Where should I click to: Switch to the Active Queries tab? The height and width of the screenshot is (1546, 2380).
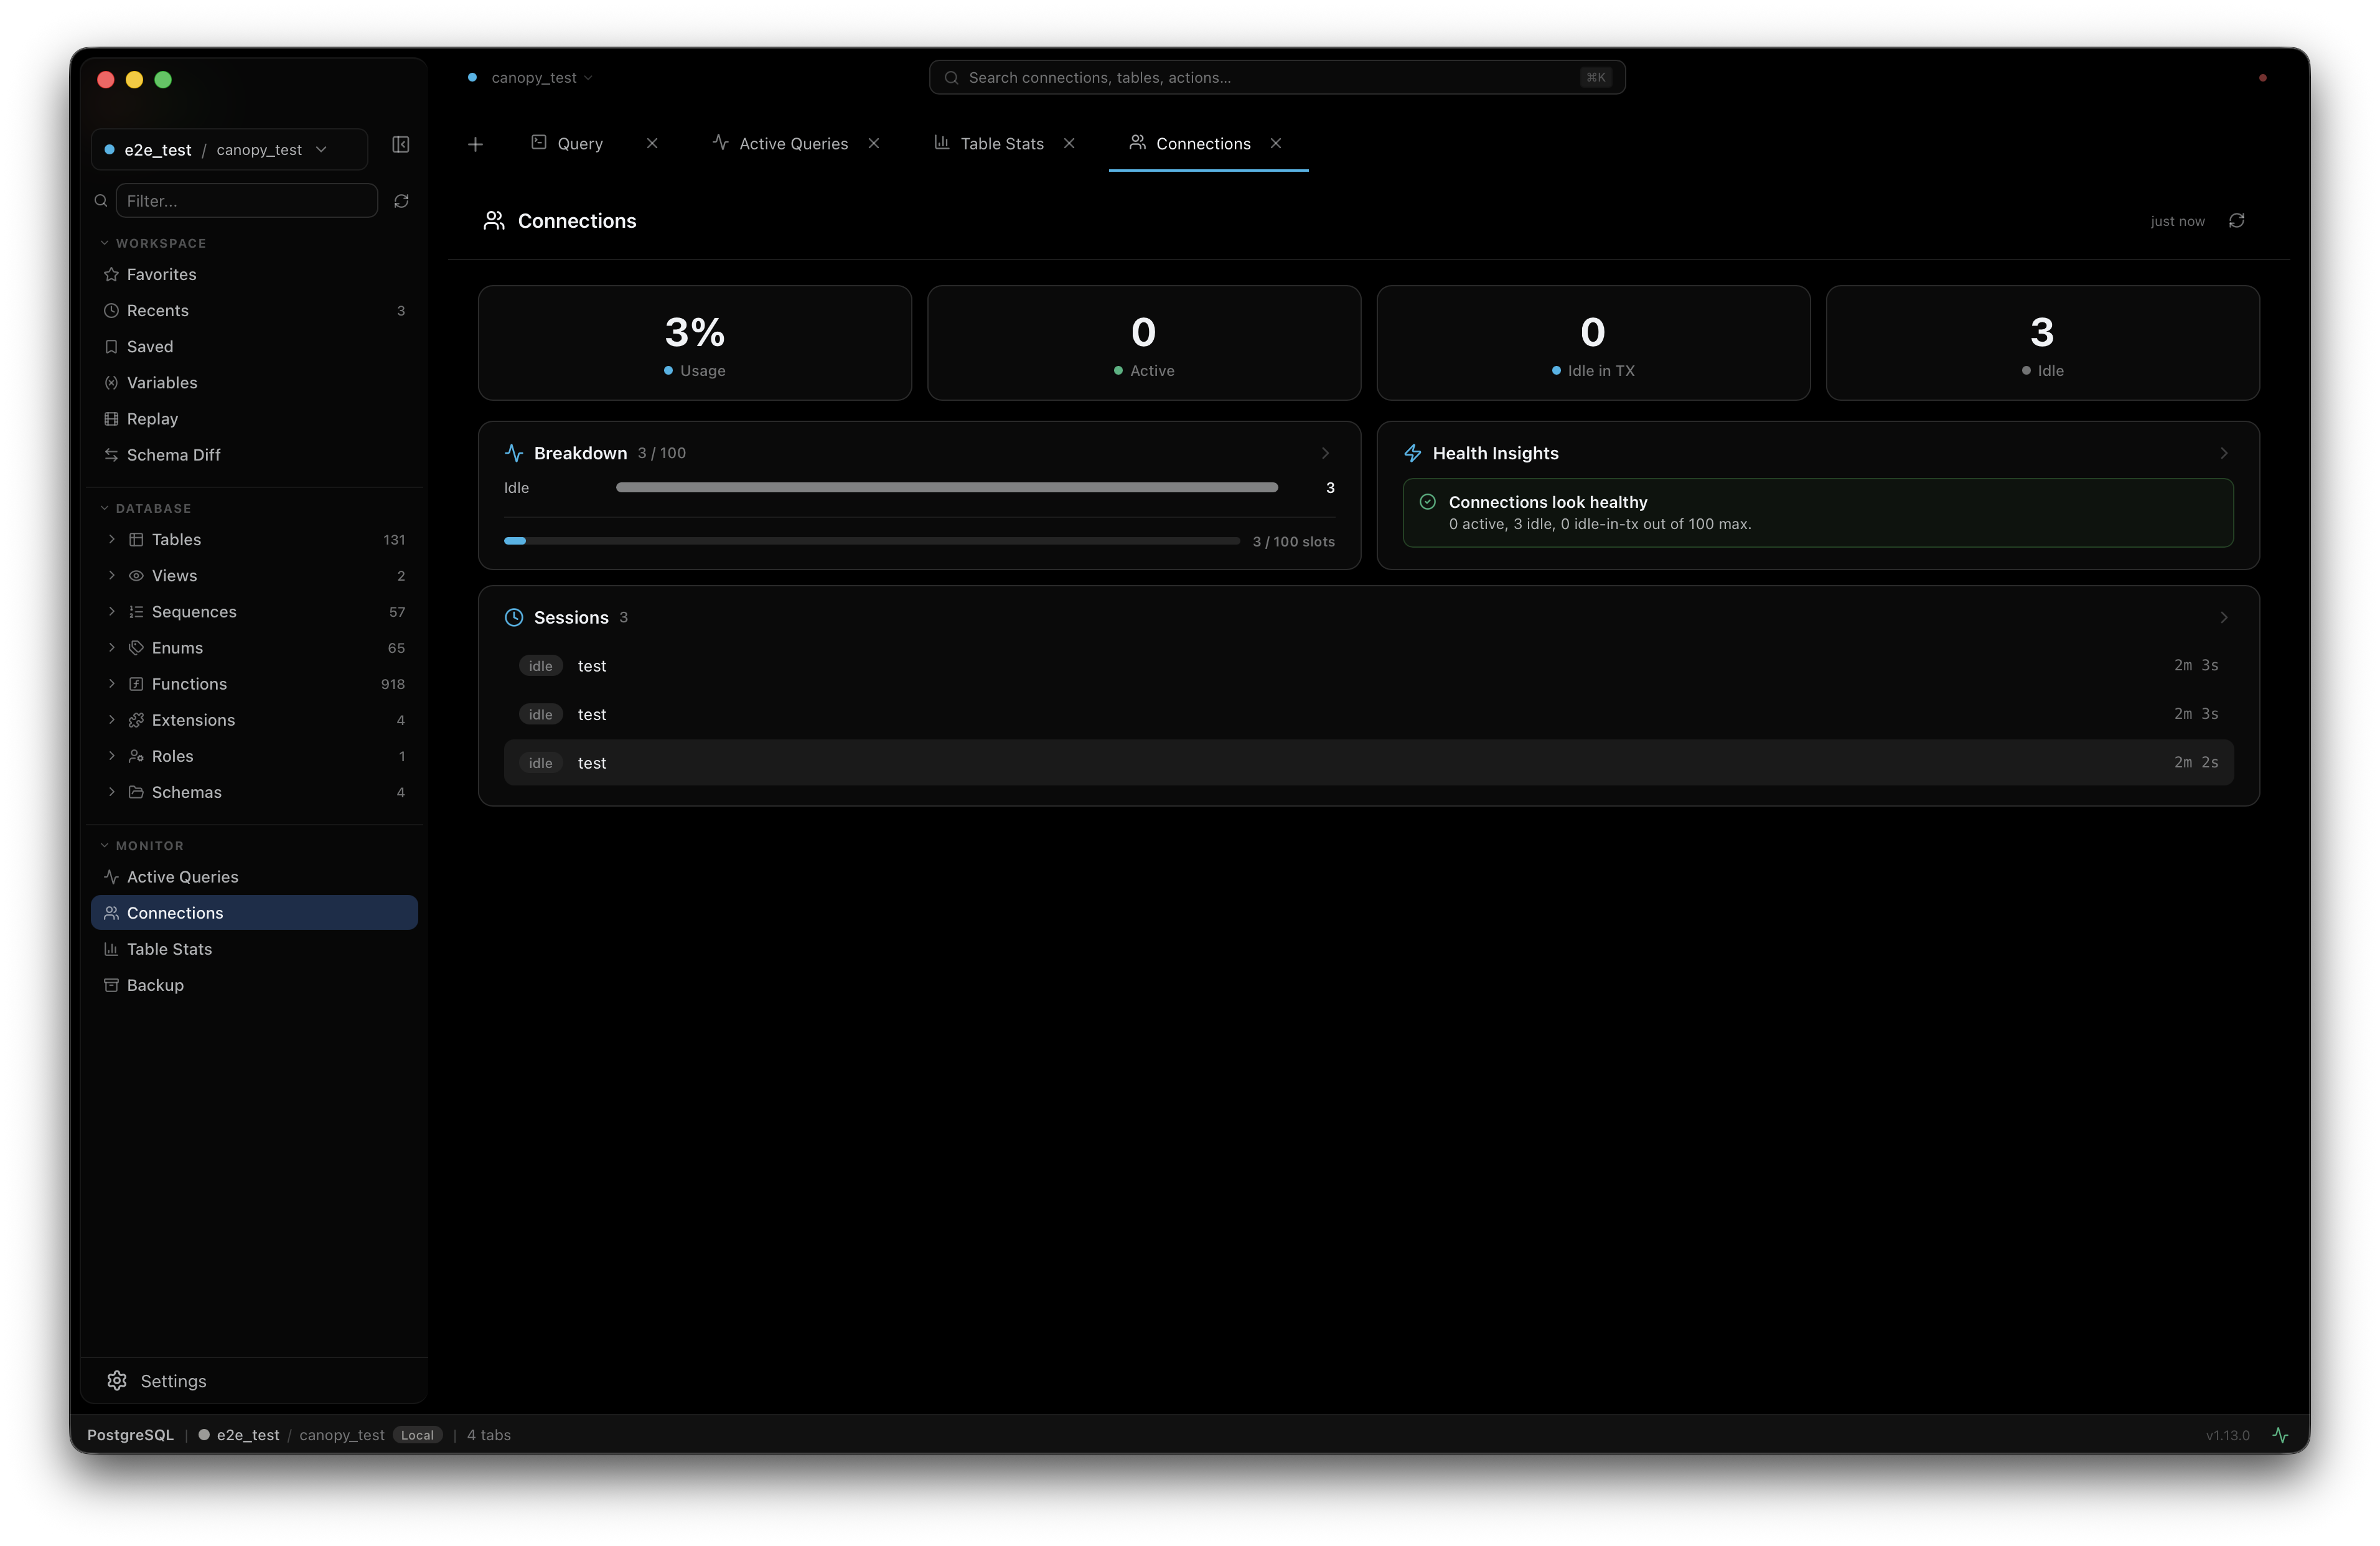(x=793, y=143)
